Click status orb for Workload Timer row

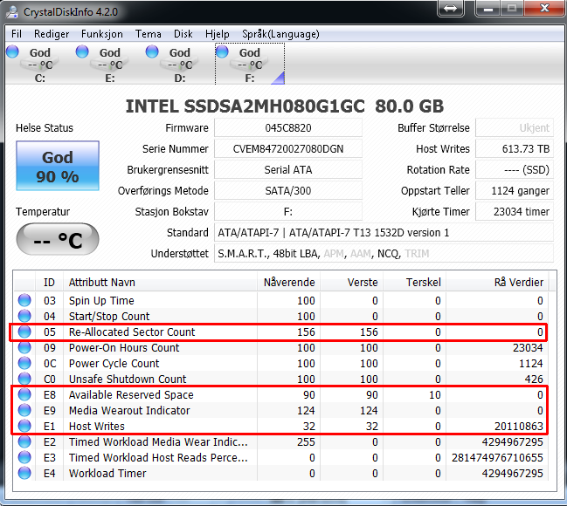pyautogui.click(x=24, y=473)
